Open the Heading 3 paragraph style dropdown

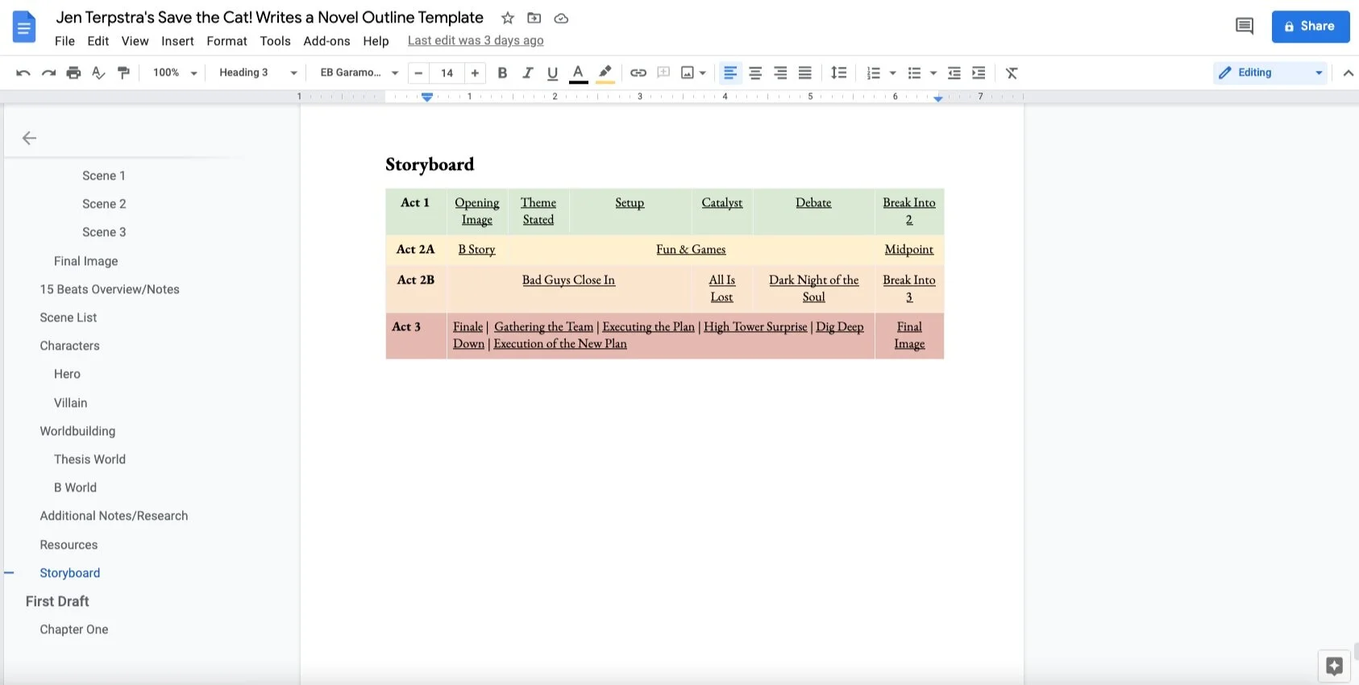coord(258,73)
